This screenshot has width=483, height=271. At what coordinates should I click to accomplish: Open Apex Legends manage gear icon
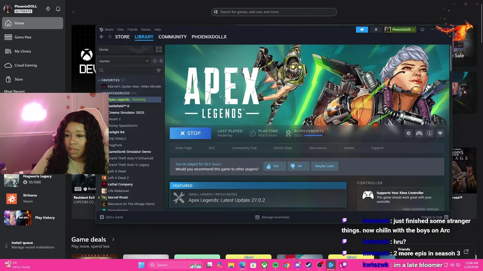pos(408,133)
